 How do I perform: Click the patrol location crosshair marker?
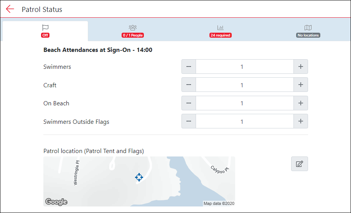(x=139, y=177)
